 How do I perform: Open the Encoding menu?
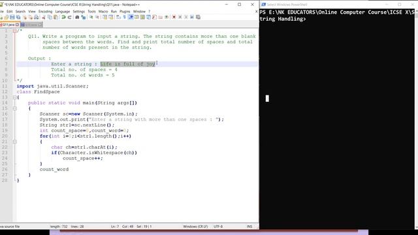pyautogui.click(x=45, y=12)
